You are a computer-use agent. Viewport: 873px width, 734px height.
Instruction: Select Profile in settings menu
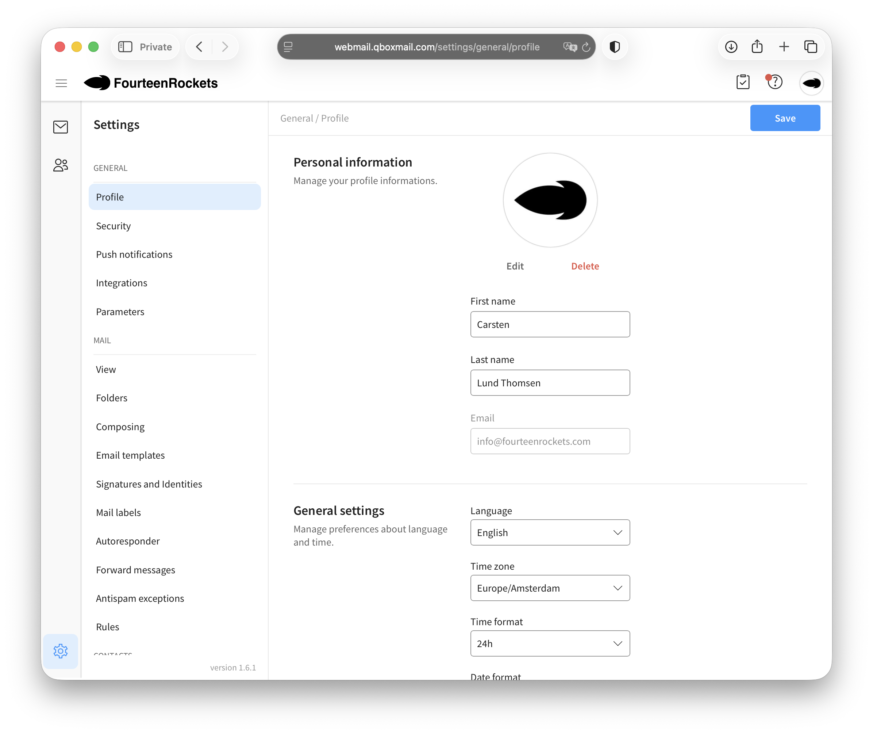(175, 197)
